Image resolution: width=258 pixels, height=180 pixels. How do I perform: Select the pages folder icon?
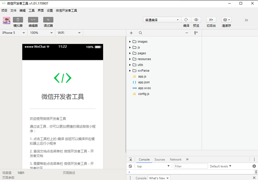134,53
